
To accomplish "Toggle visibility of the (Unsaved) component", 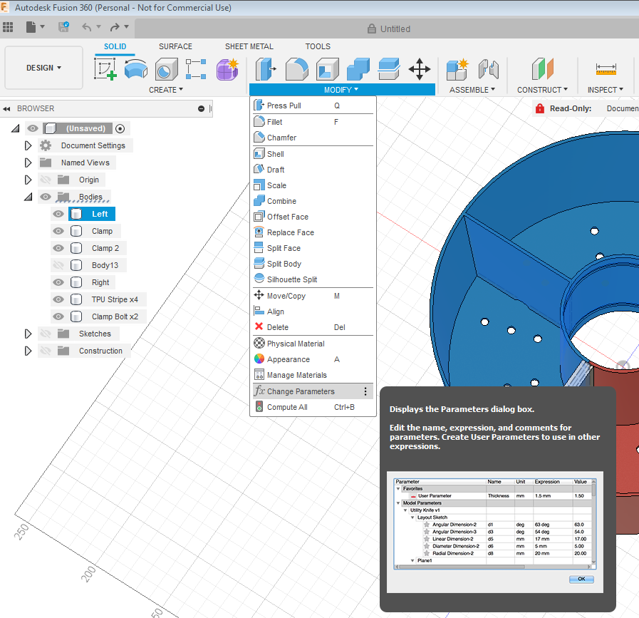I will (33, 128).
